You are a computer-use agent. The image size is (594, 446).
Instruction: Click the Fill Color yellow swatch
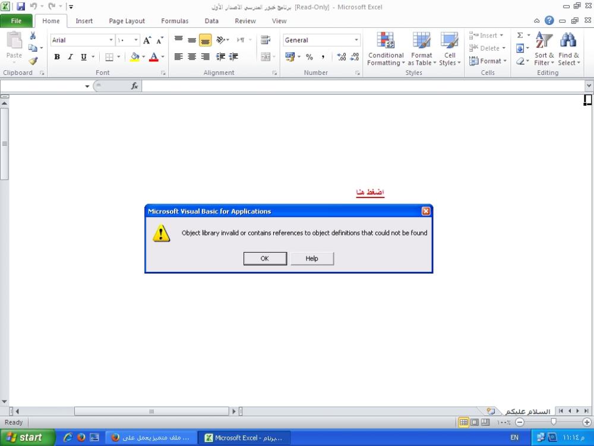135,57
